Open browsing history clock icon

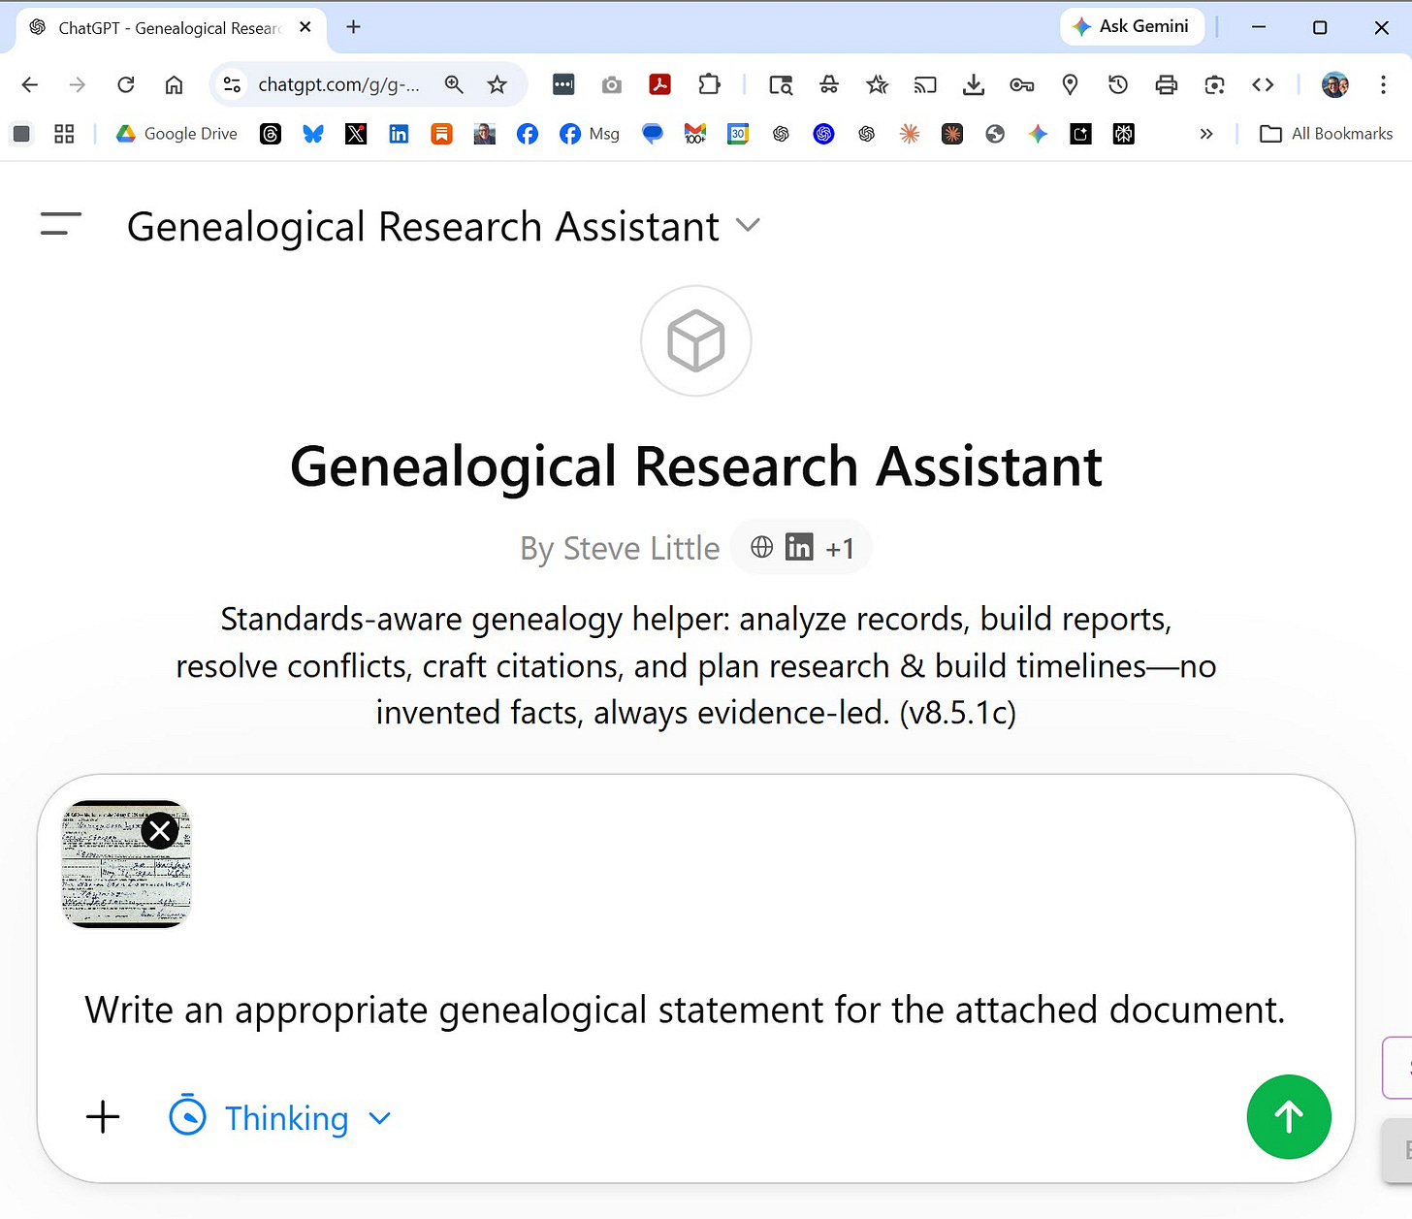[1118, 84]
